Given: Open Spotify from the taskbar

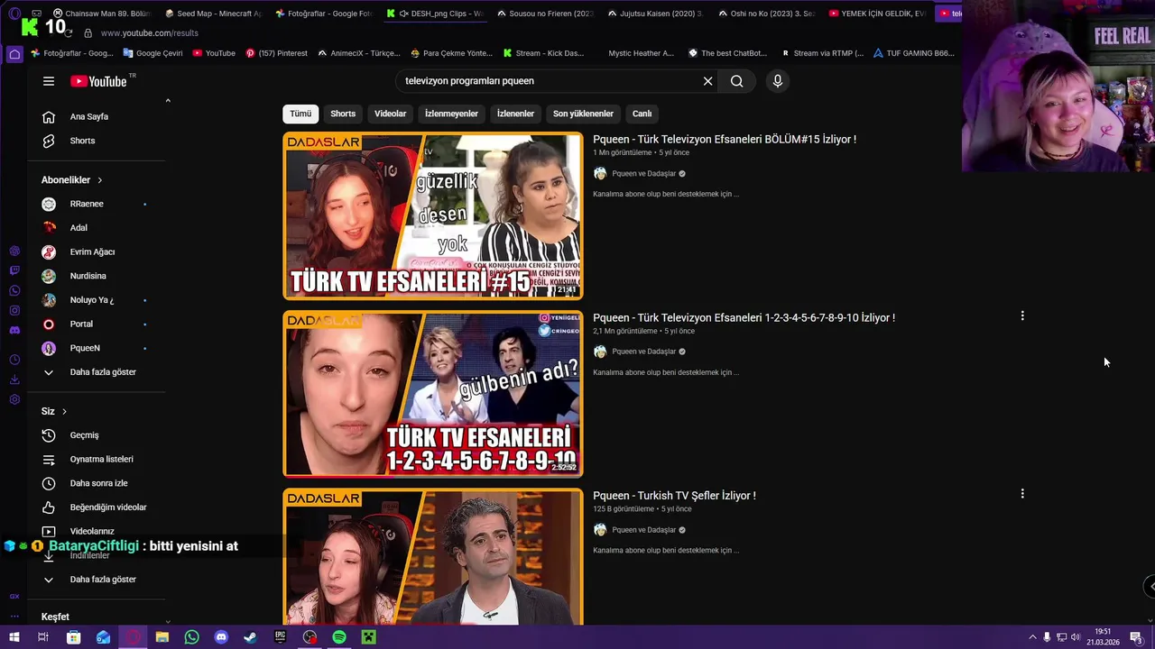Looking at the screenshot, I should 339,637.
